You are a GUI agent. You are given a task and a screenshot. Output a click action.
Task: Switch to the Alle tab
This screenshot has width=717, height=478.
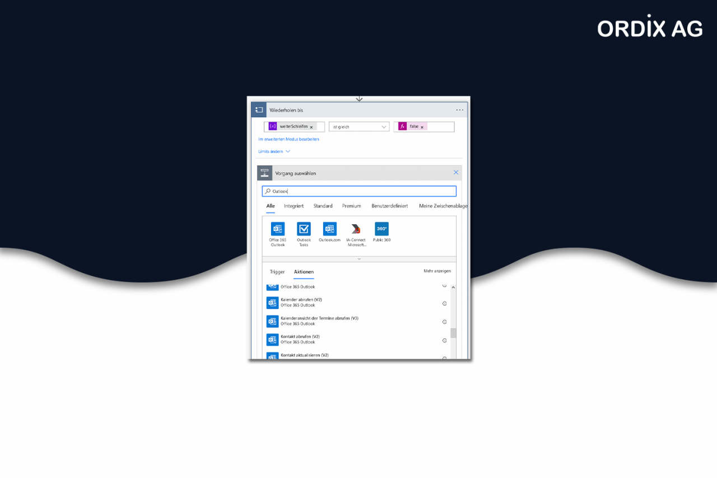271,206
